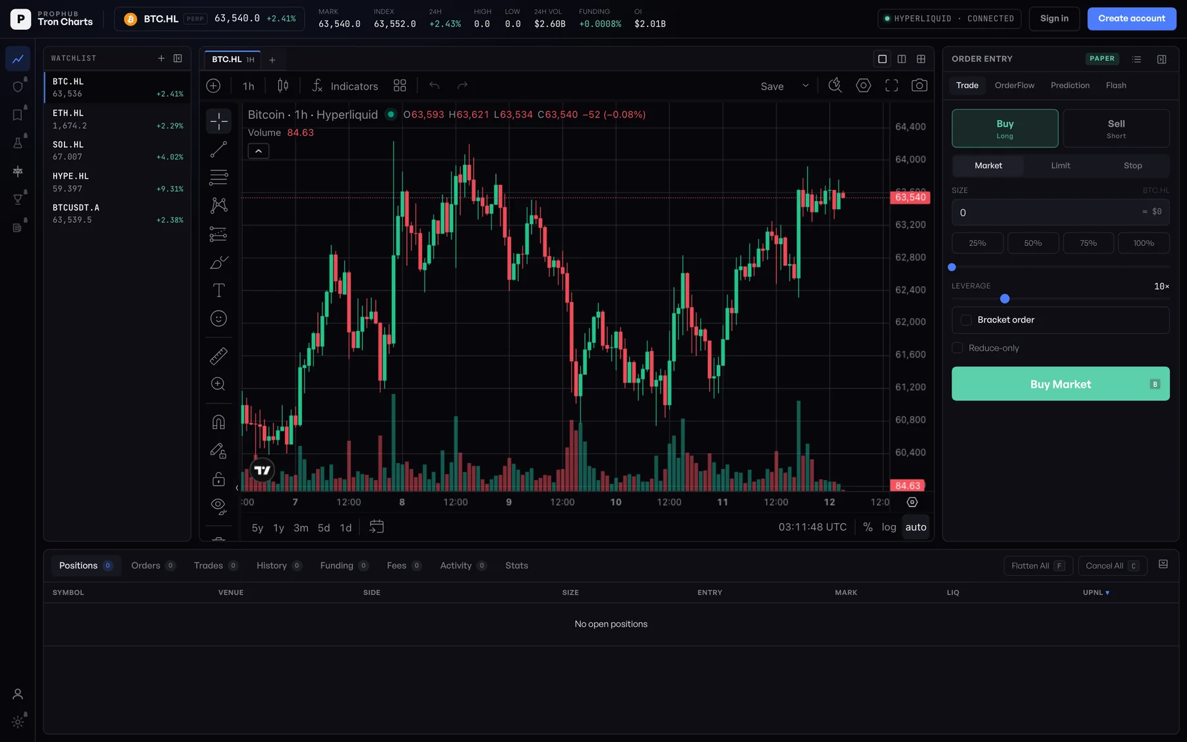
Task: Select the Text annotation tool
Action: 218,290
